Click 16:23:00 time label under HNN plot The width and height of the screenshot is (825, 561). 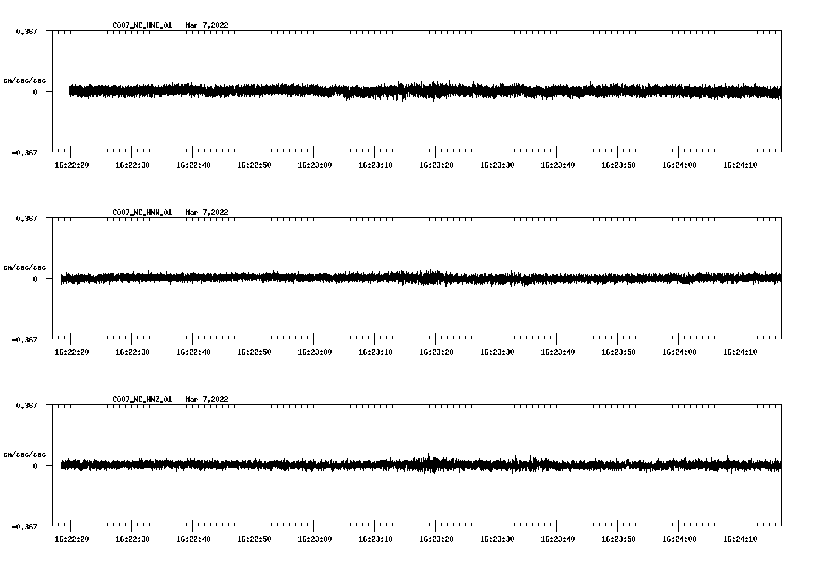pyautogui.click(x=315, y=352)
